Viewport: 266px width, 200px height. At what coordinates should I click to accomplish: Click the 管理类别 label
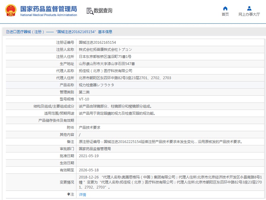click(67, 92)
